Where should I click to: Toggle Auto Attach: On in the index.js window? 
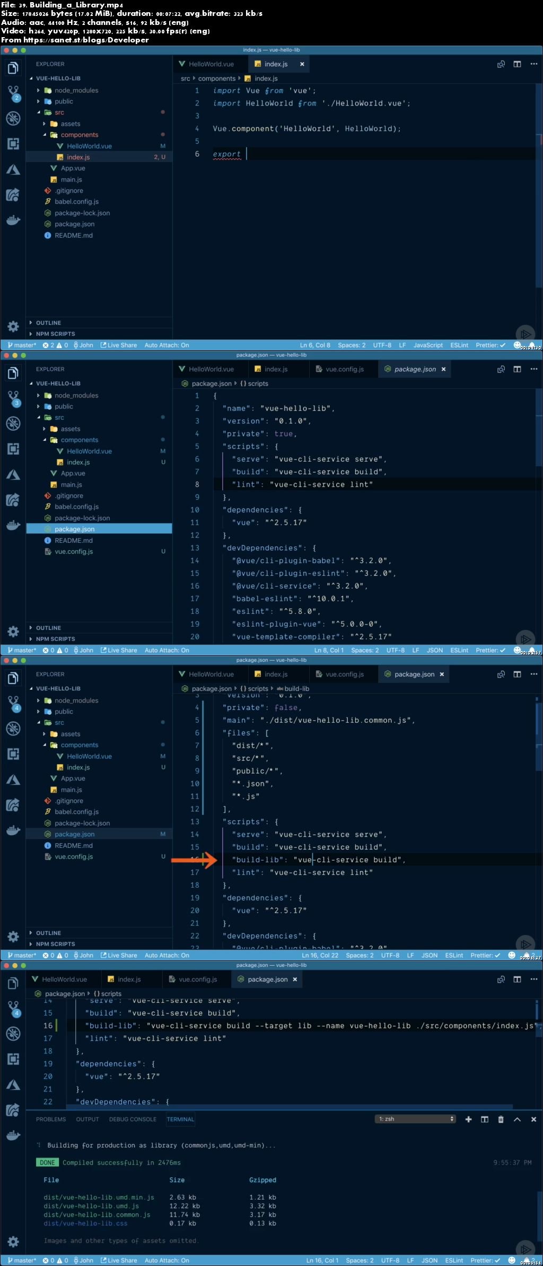(x=167, y=345)
